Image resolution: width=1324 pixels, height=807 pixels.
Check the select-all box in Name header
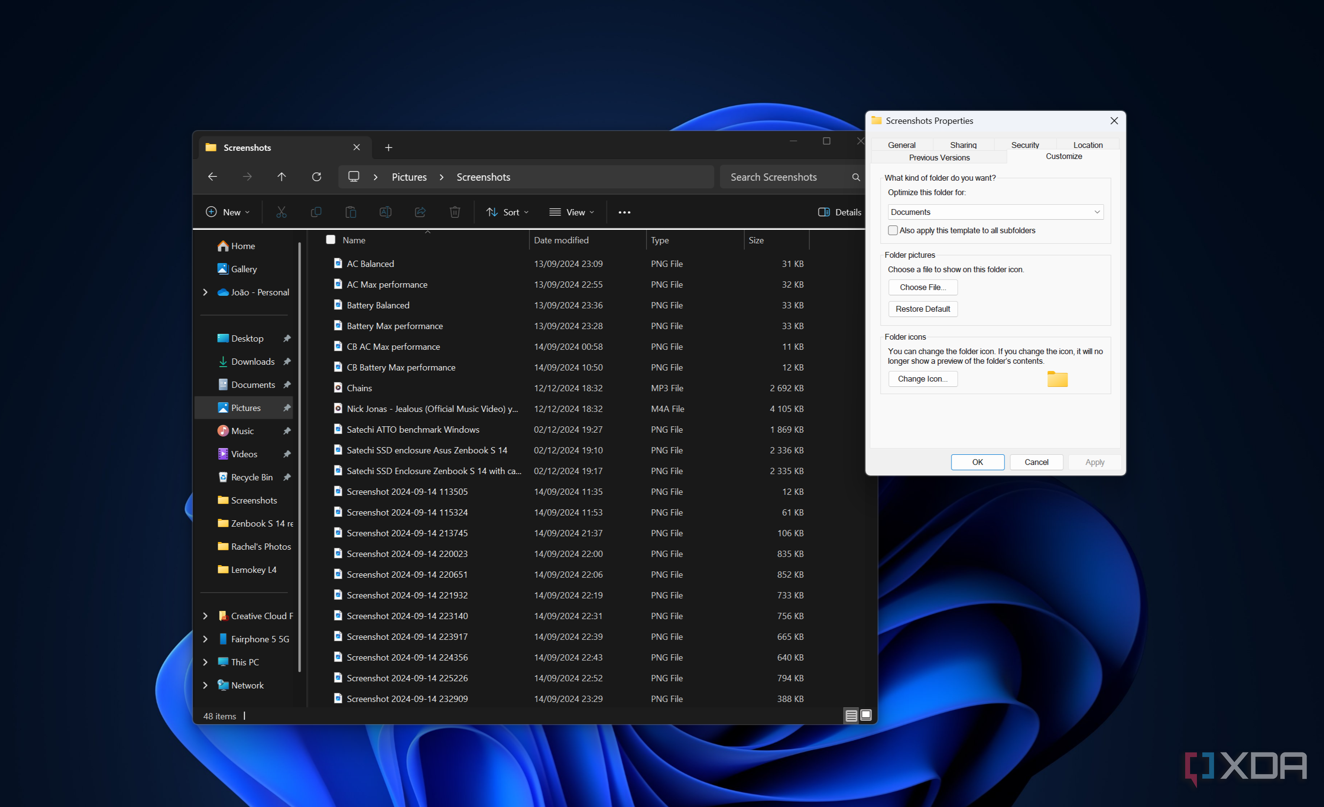click(331, 239)
